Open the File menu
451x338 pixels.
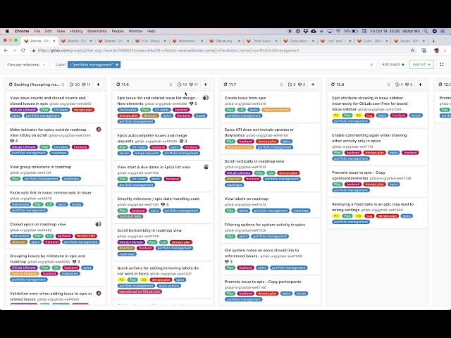pyautogui.click(x=37, y=31)
